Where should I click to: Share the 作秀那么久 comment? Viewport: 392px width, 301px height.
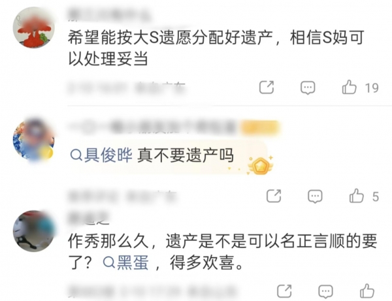click(x=284, y=291)
